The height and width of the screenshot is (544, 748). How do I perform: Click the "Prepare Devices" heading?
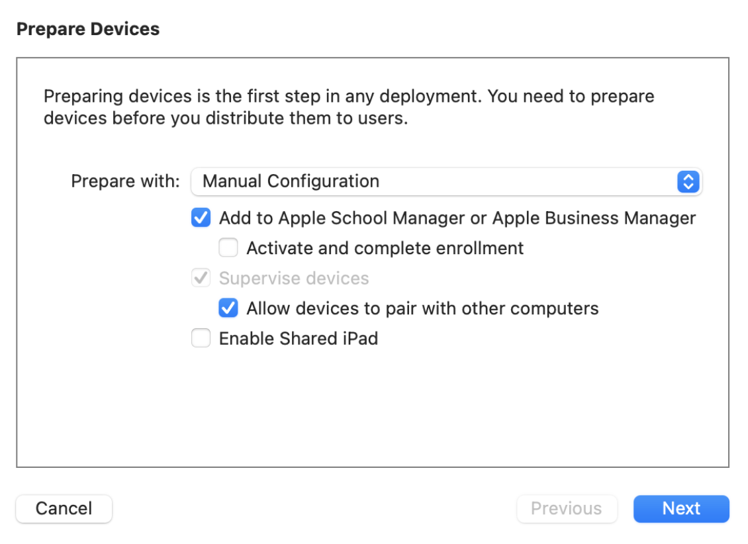[x=89, y=28]
